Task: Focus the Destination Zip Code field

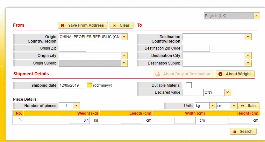Action: [x=196, y=48]
